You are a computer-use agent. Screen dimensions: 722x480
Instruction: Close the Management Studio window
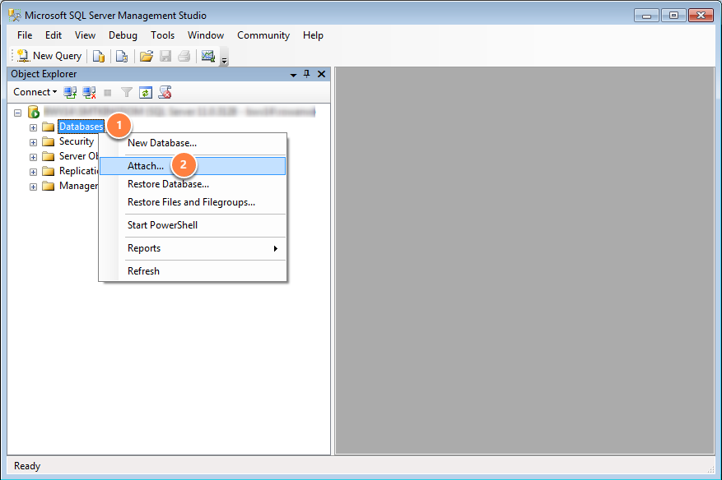(701, 16)
